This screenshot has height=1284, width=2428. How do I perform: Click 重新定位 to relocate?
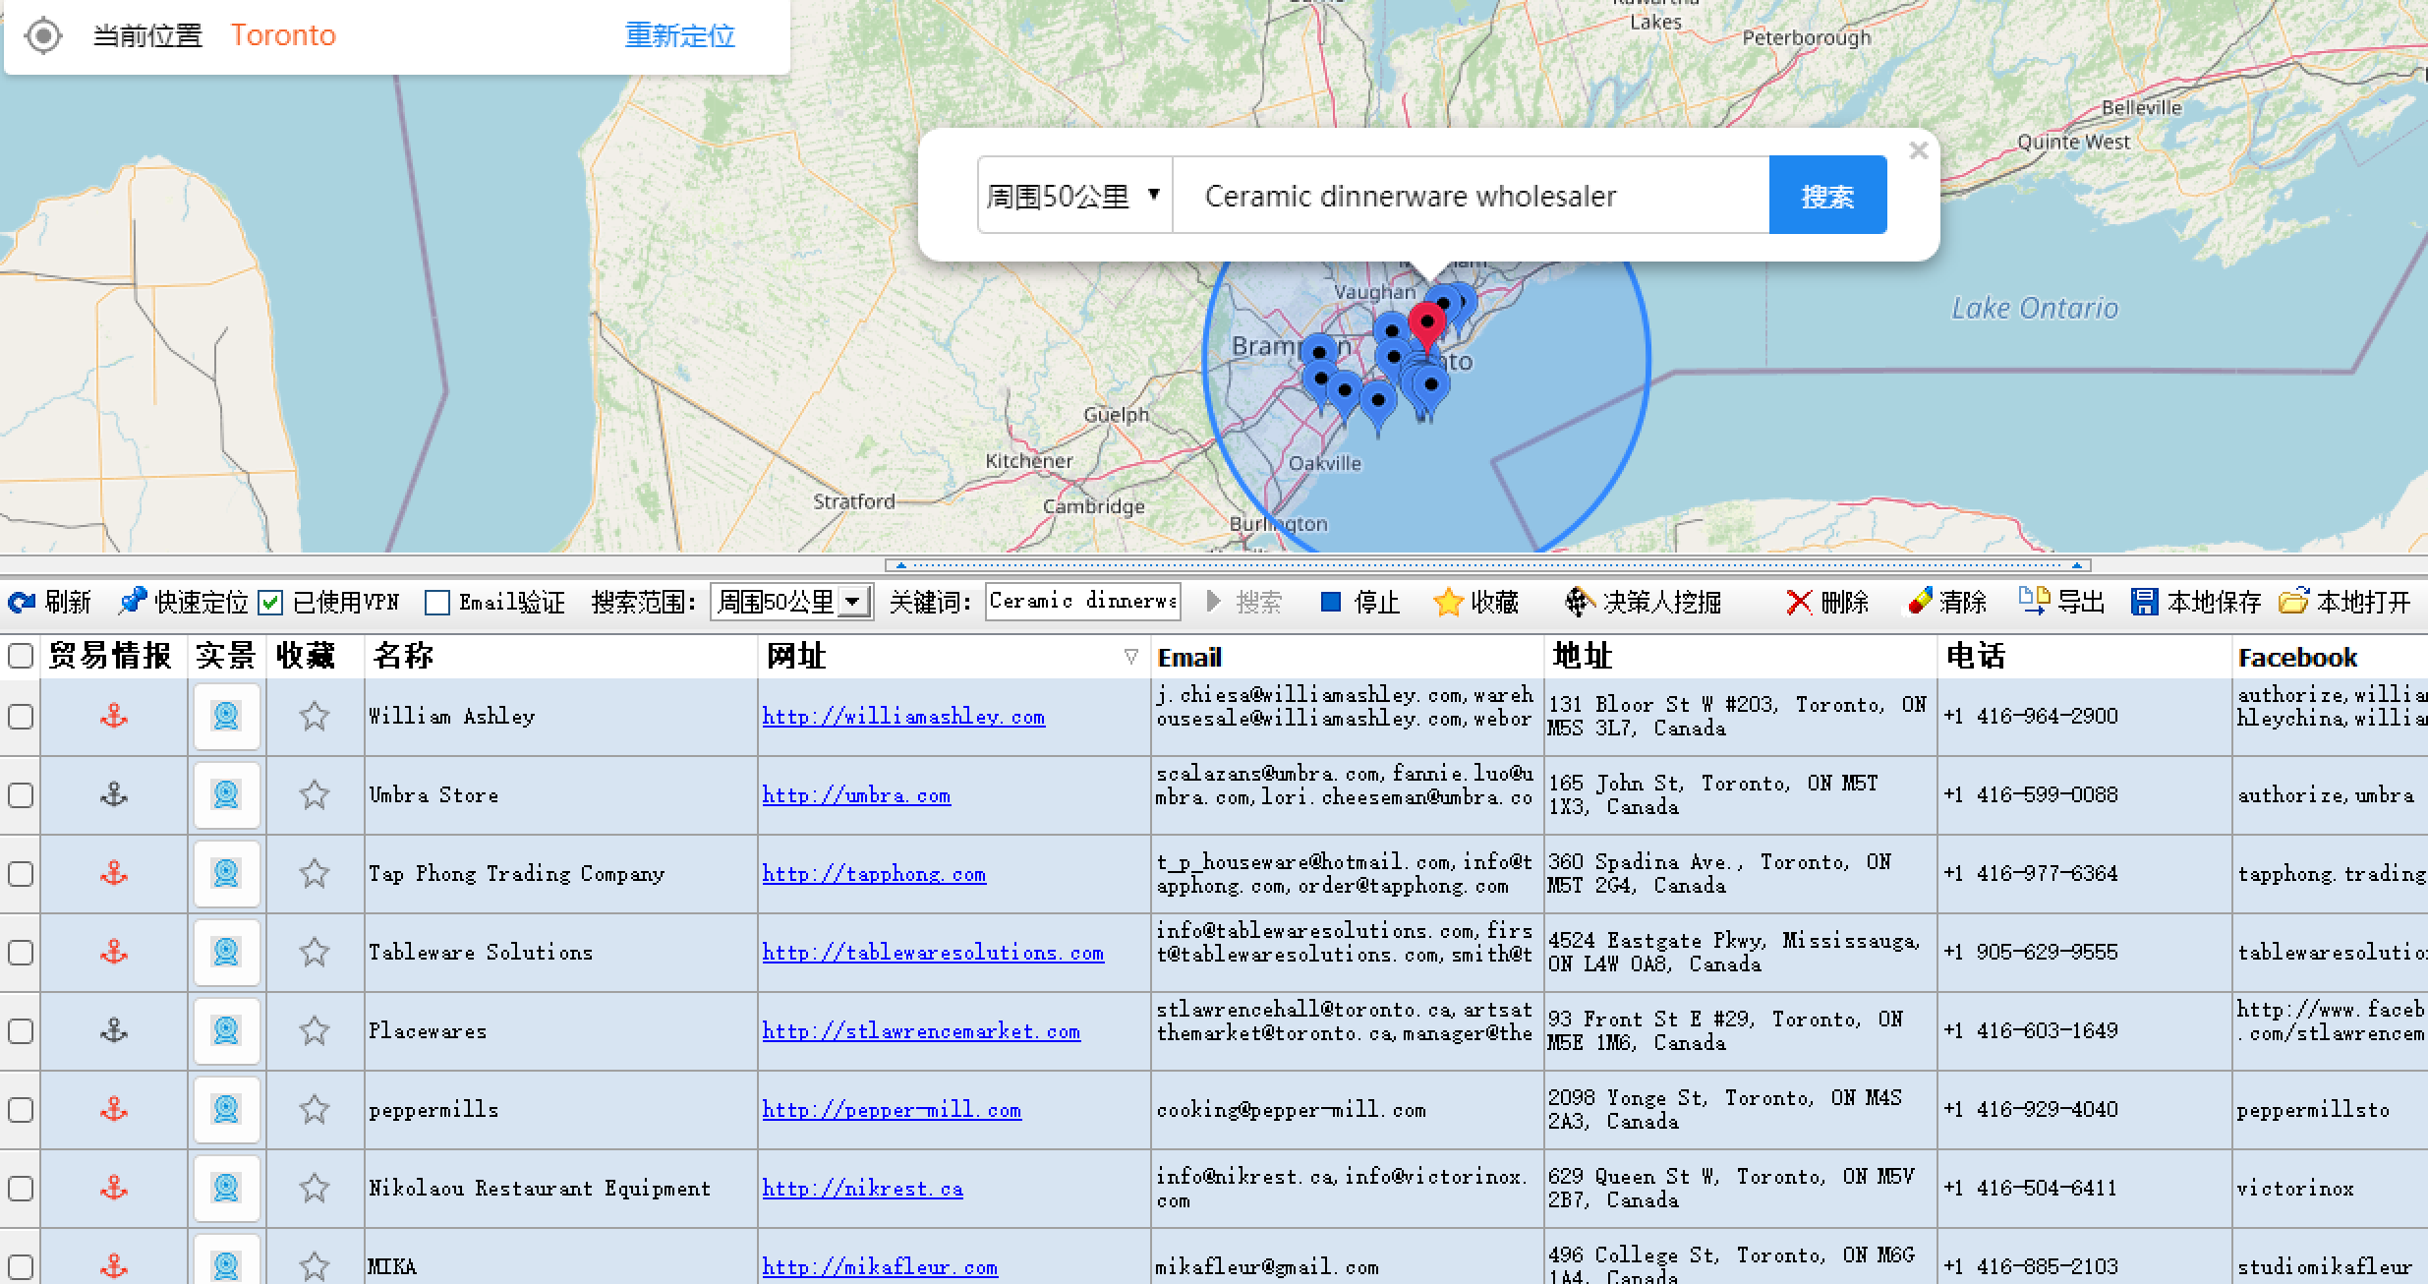pyautogui.click(x=679, y=36)
